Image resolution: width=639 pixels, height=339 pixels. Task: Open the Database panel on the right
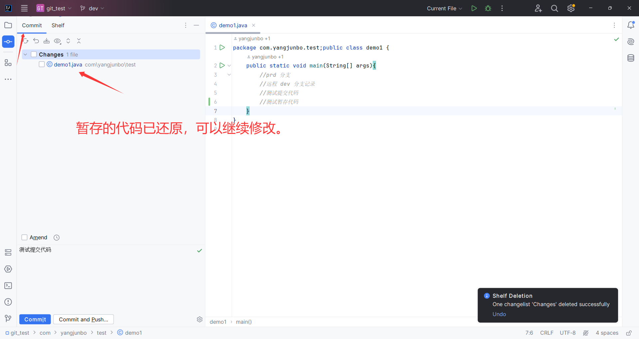[x=631, y=58]
